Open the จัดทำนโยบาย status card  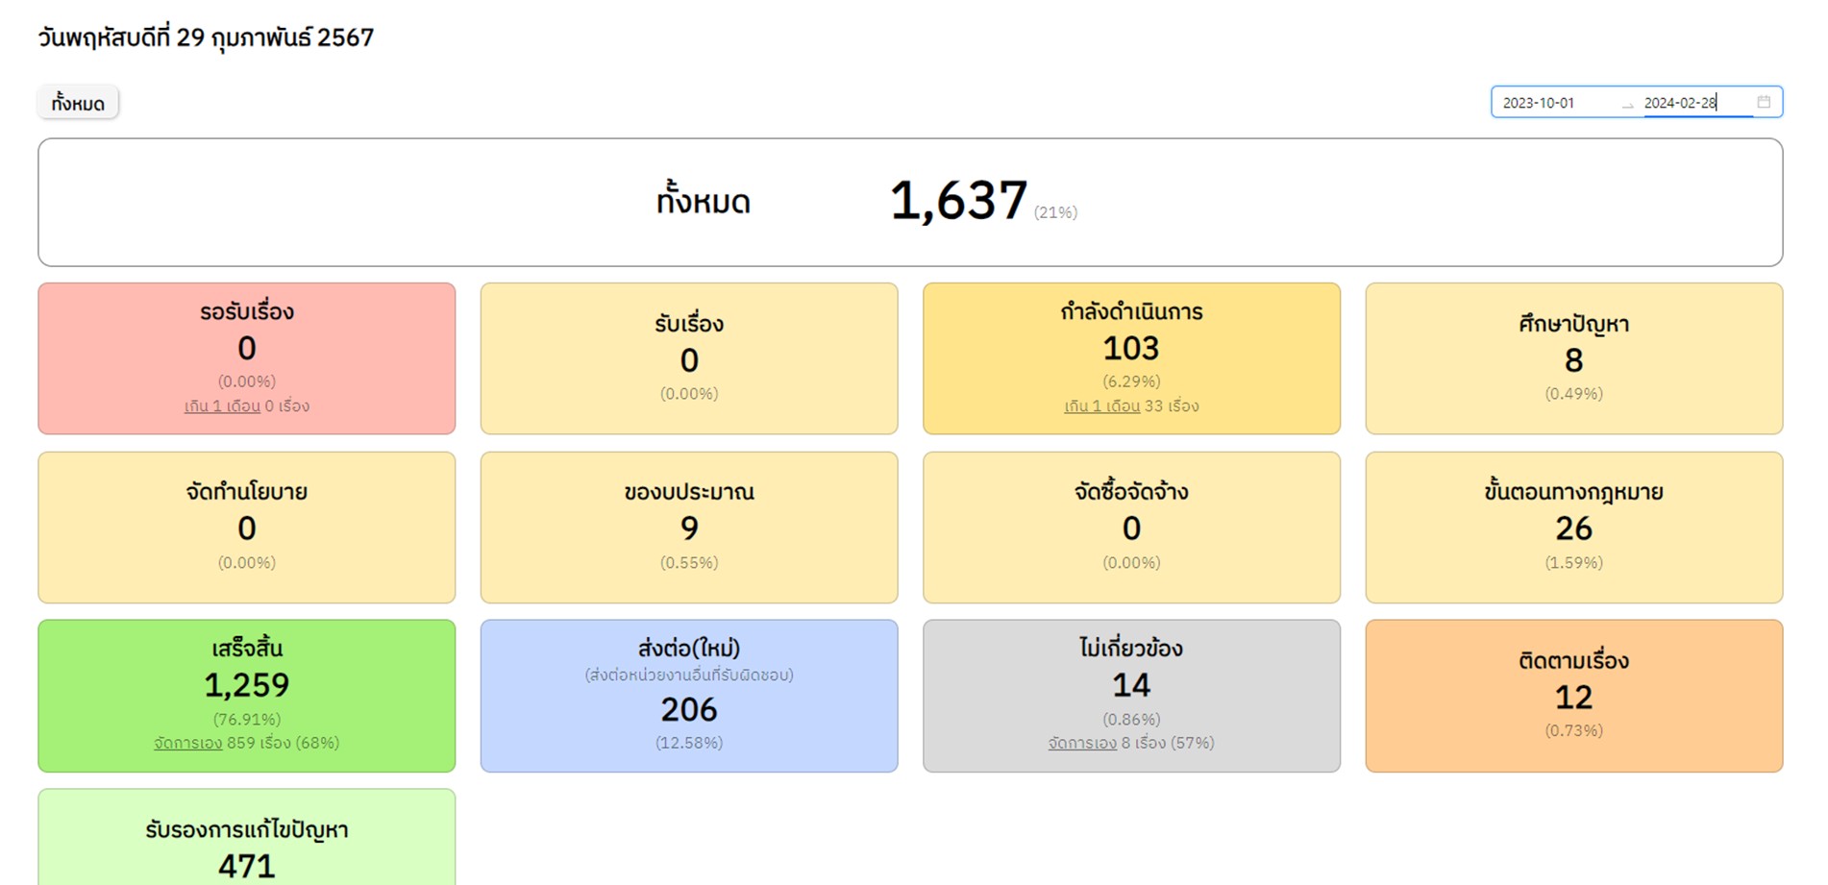click(247, 528)
